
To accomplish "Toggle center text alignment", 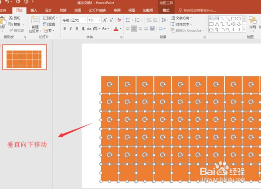I will (134, 28).
